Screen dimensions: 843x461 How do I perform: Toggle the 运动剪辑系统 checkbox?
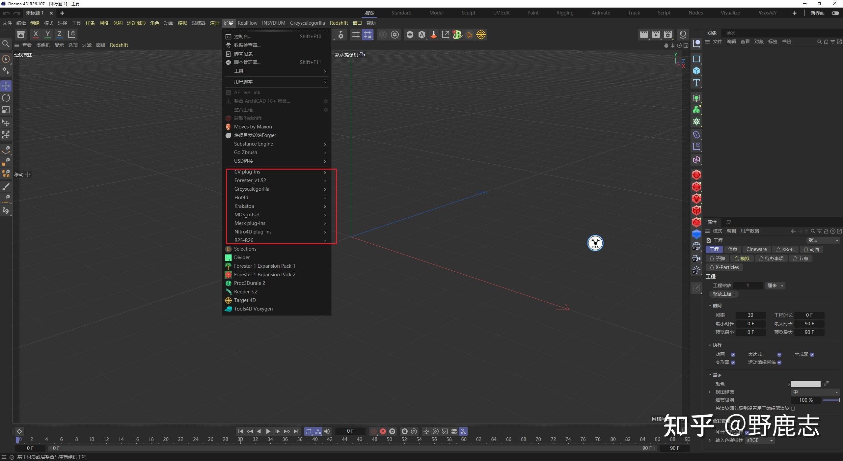pyautogui.click(x=780, y=362)
